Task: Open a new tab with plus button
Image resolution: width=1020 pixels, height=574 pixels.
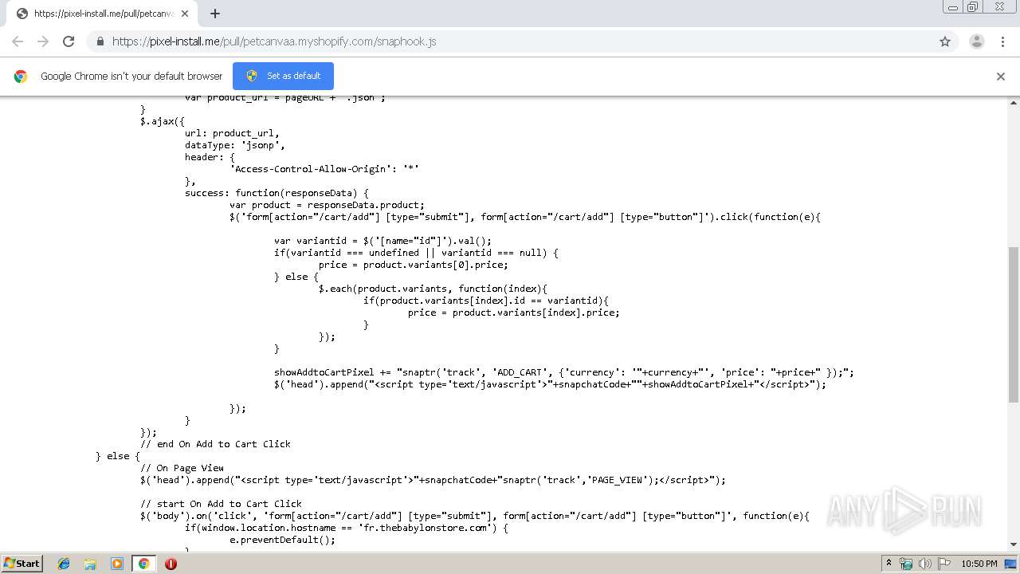Action: click(215, 14)
